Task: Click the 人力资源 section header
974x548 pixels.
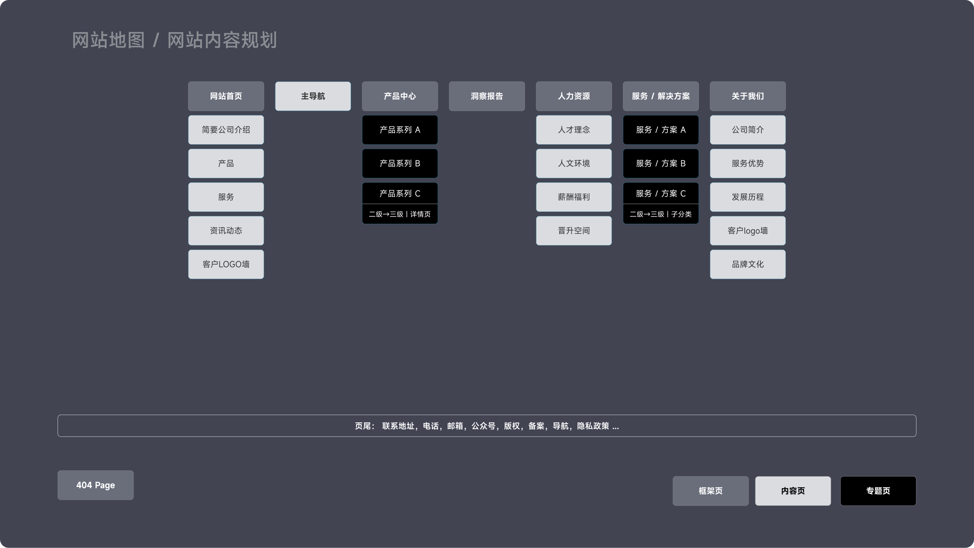Action: [x=574, y=96]
